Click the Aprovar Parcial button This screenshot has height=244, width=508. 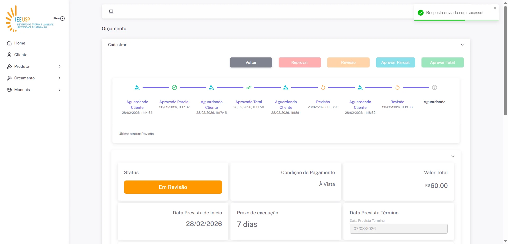396,62
